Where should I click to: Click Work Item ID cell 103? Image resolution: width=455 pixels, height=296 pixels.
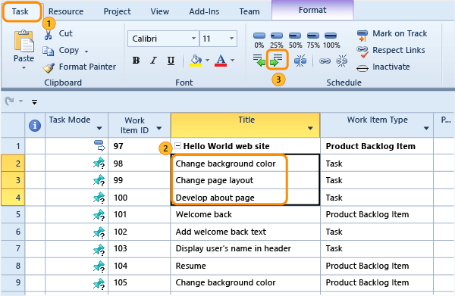click(140, 248)
